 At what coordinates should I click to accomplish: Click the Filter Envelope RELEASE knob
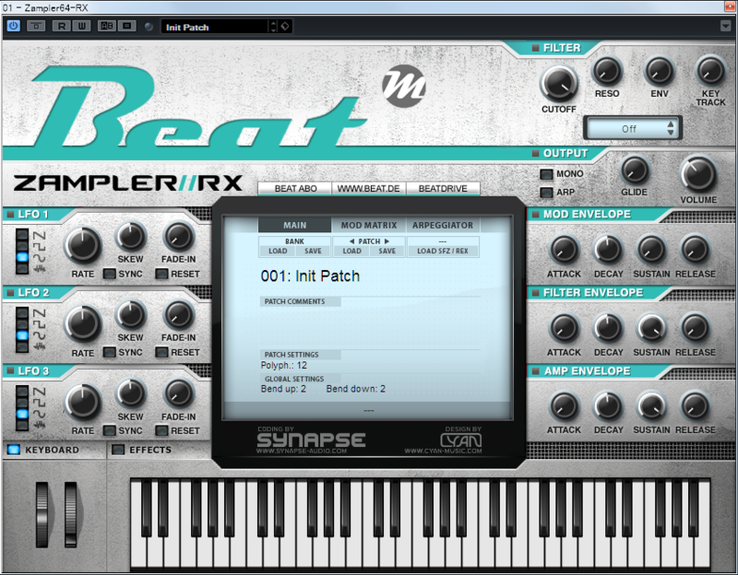pyautogui.click(x=696, y=328)
